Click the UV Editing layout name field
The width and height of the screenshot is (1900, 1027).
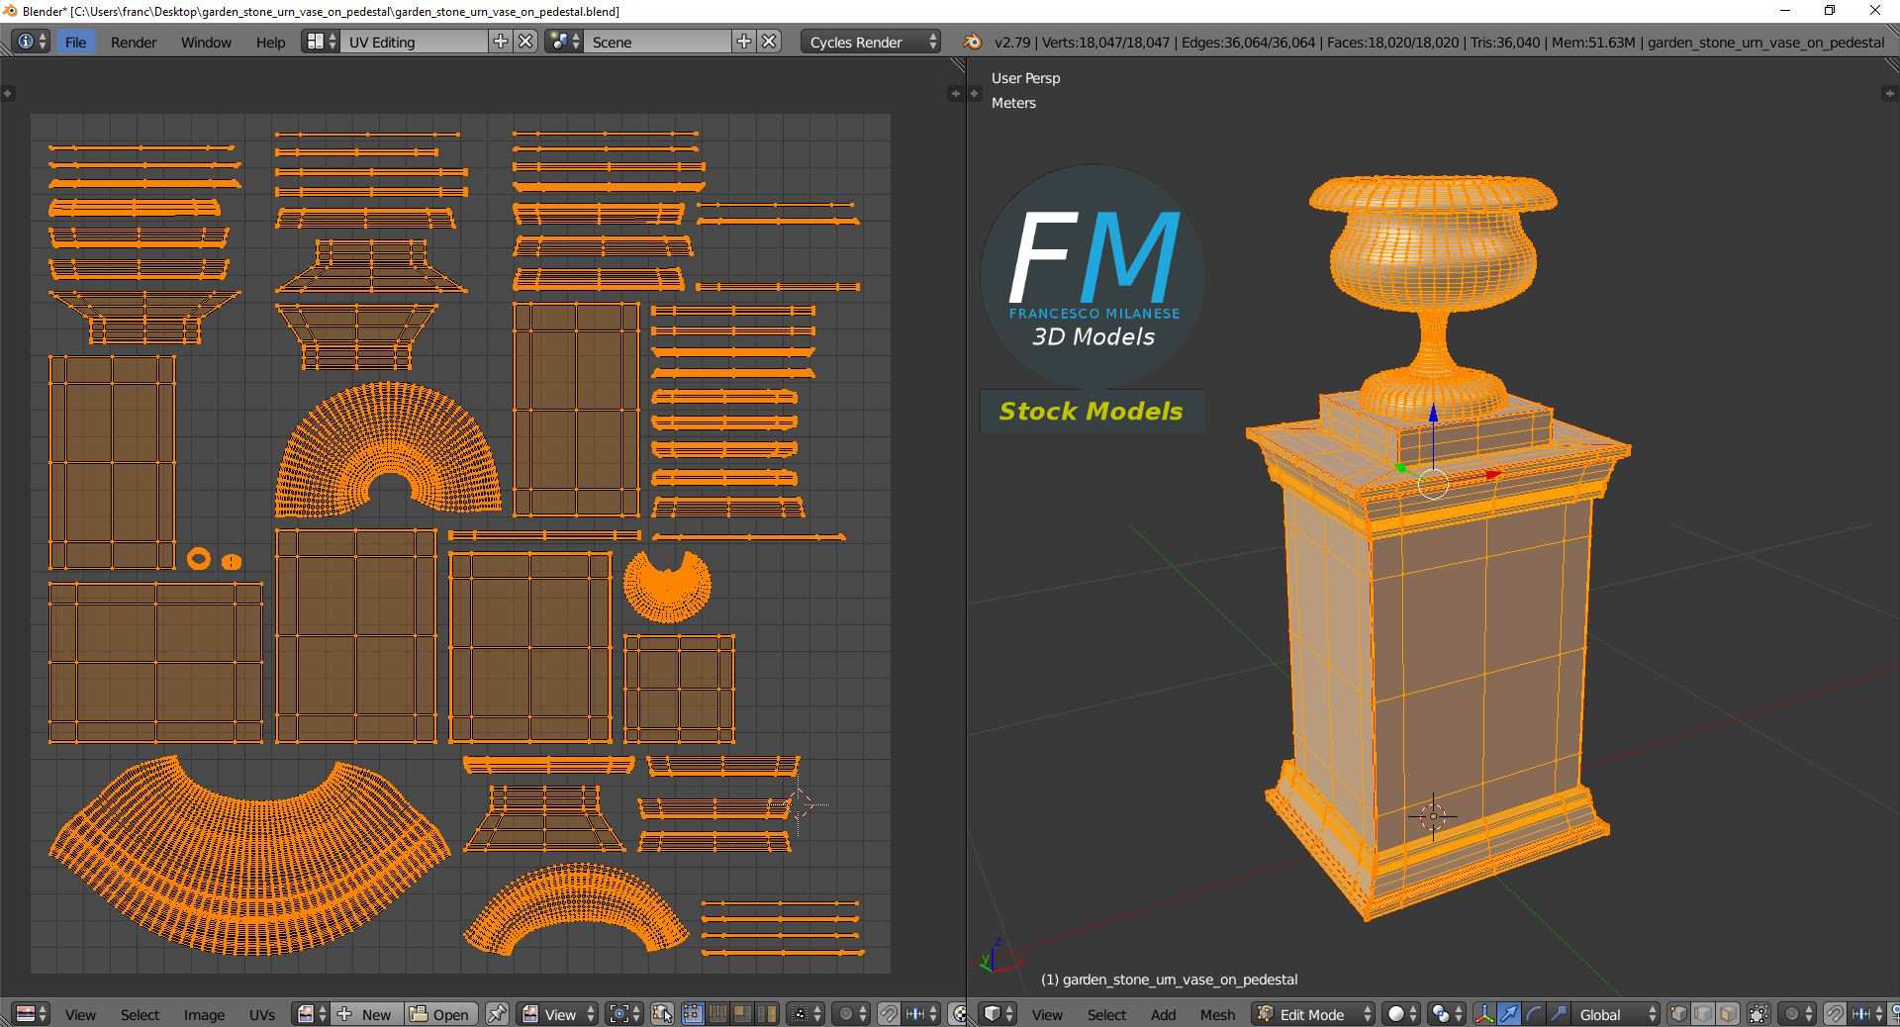(416, 42)
